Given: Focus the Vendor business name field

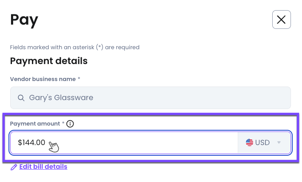Looking at the screenshot, I should pos(151,98).
